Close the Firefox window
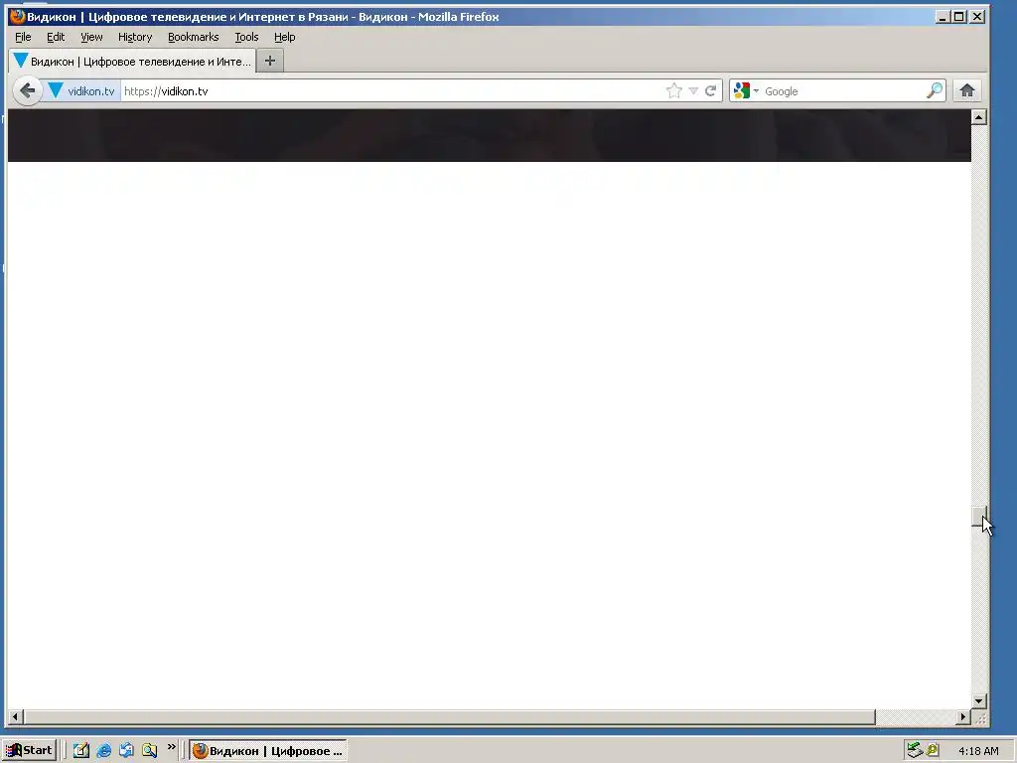The image size is (1017, 763). (x=977, y=16)
